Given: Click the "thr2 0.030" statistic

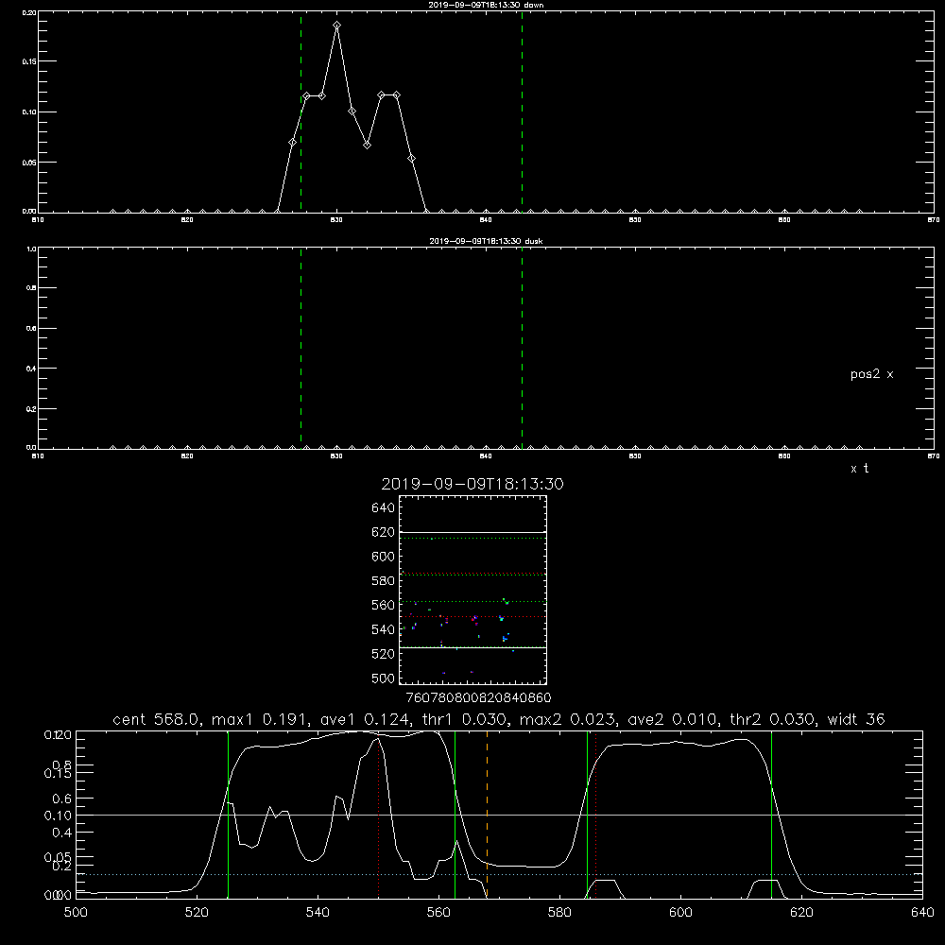Looking at the screenshot, I should pos(773,719).
